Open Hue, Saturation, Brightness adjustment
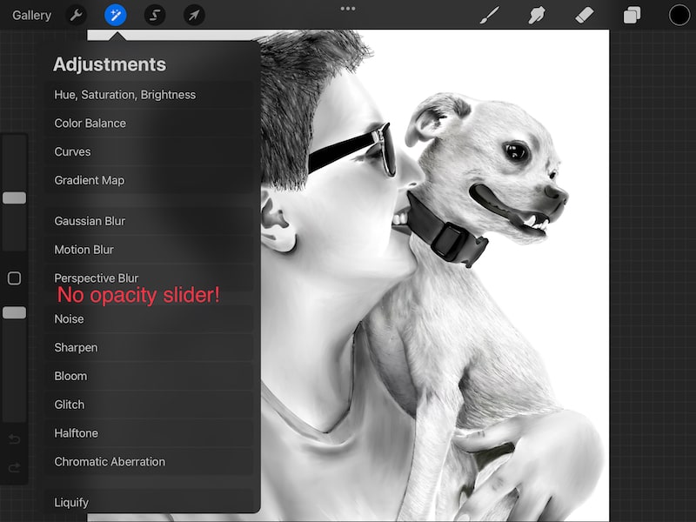This screenshot has width=696, height=522. click(x=124, y=95)
